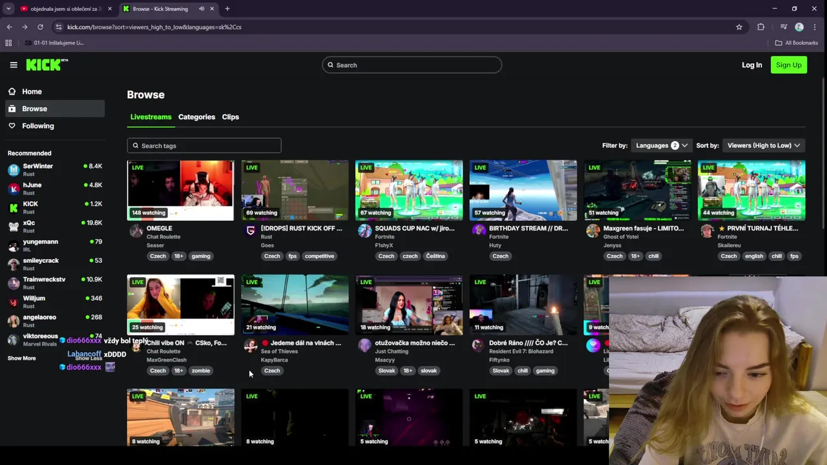The height and width of the screenshot is (465, 827).
Task: Click the Search tags field
Action: (204, 145)
